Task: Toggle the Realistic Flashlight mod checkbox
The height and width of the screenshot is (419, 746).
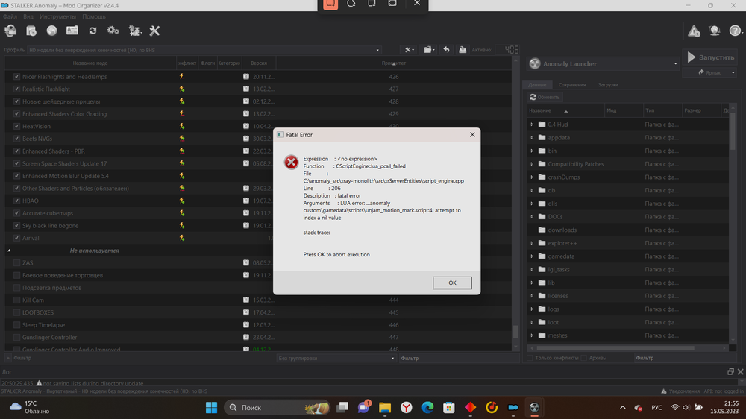Action: [x=17, y=89]
